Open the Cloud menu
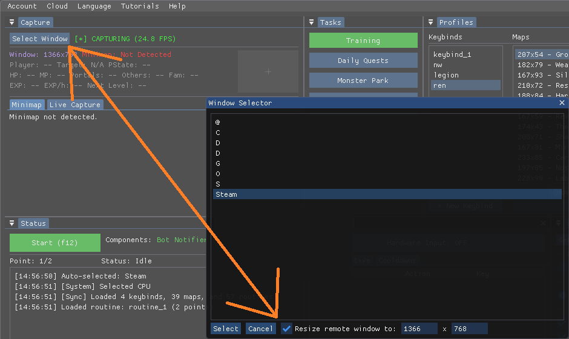This screenshot has height=339, width=569. 57,6
